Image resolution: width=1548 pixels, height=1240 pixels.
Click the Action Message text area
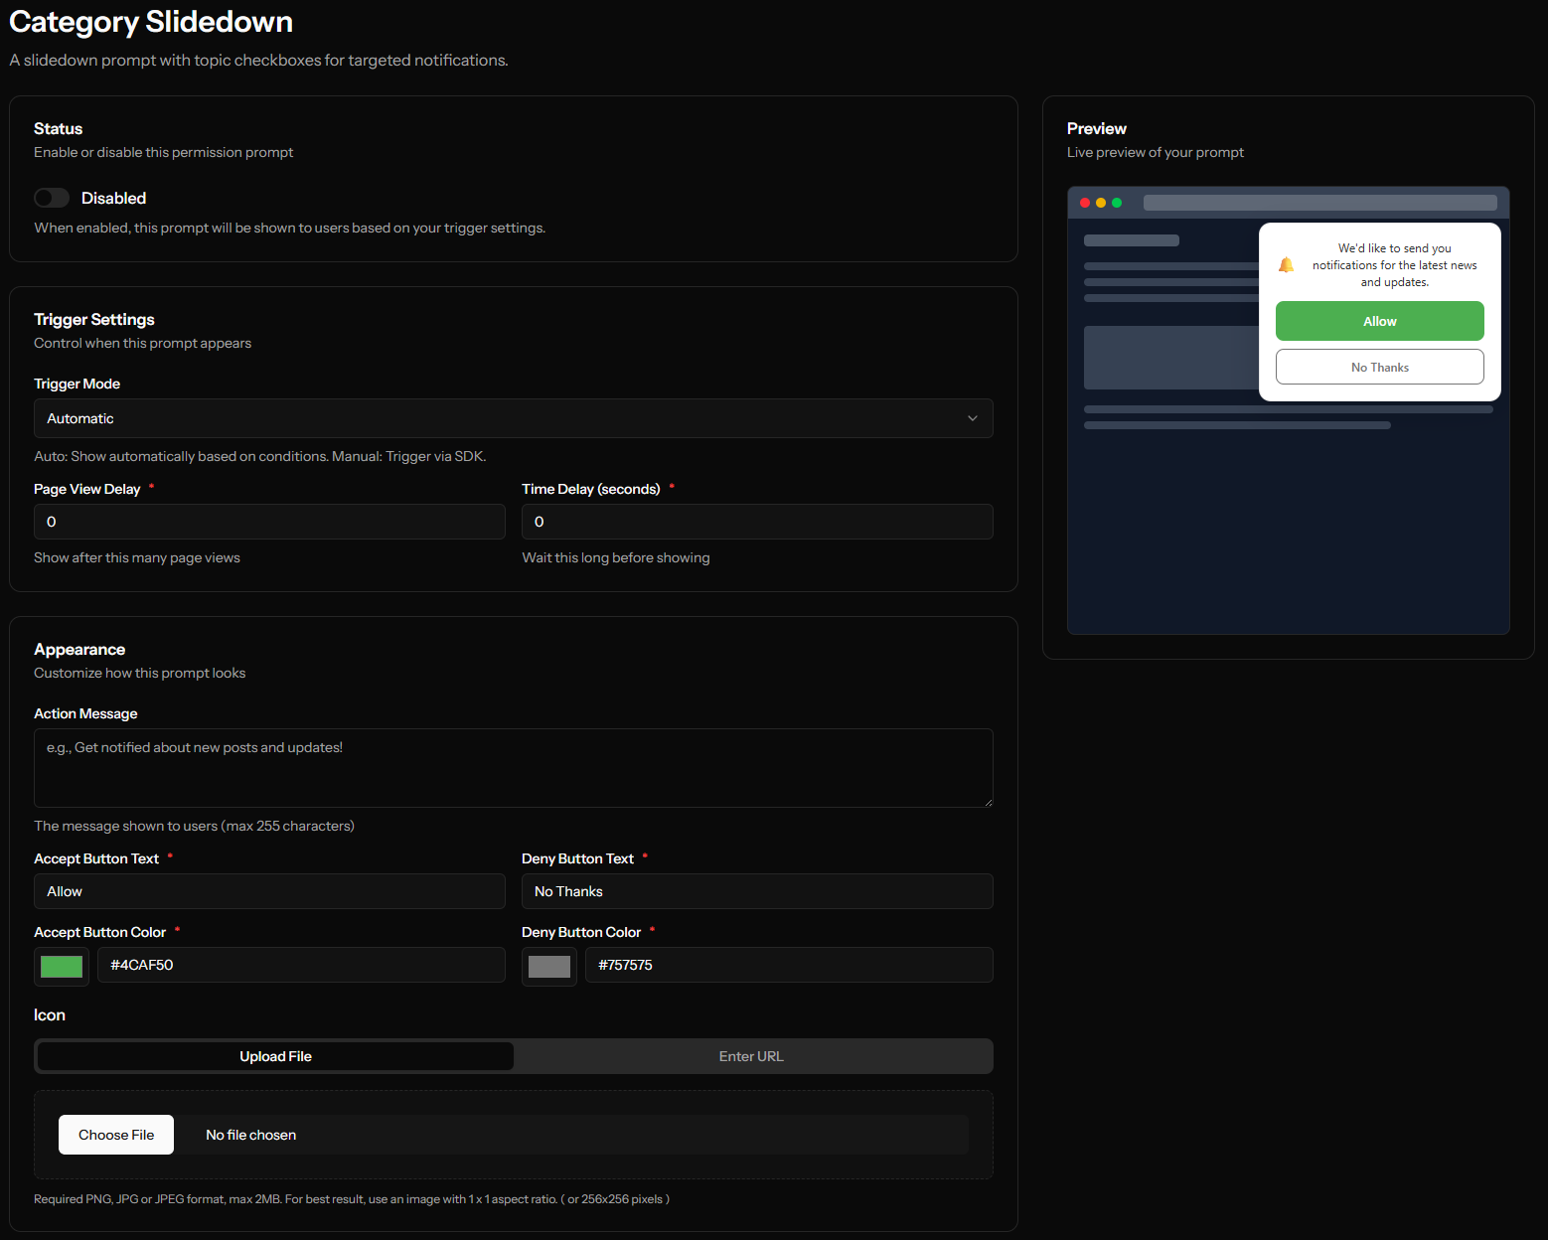coord(513,767)
